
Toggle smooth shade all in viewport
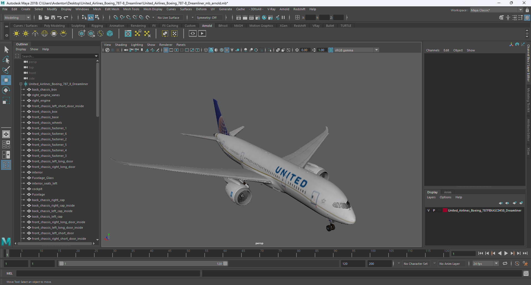(211, 50)
